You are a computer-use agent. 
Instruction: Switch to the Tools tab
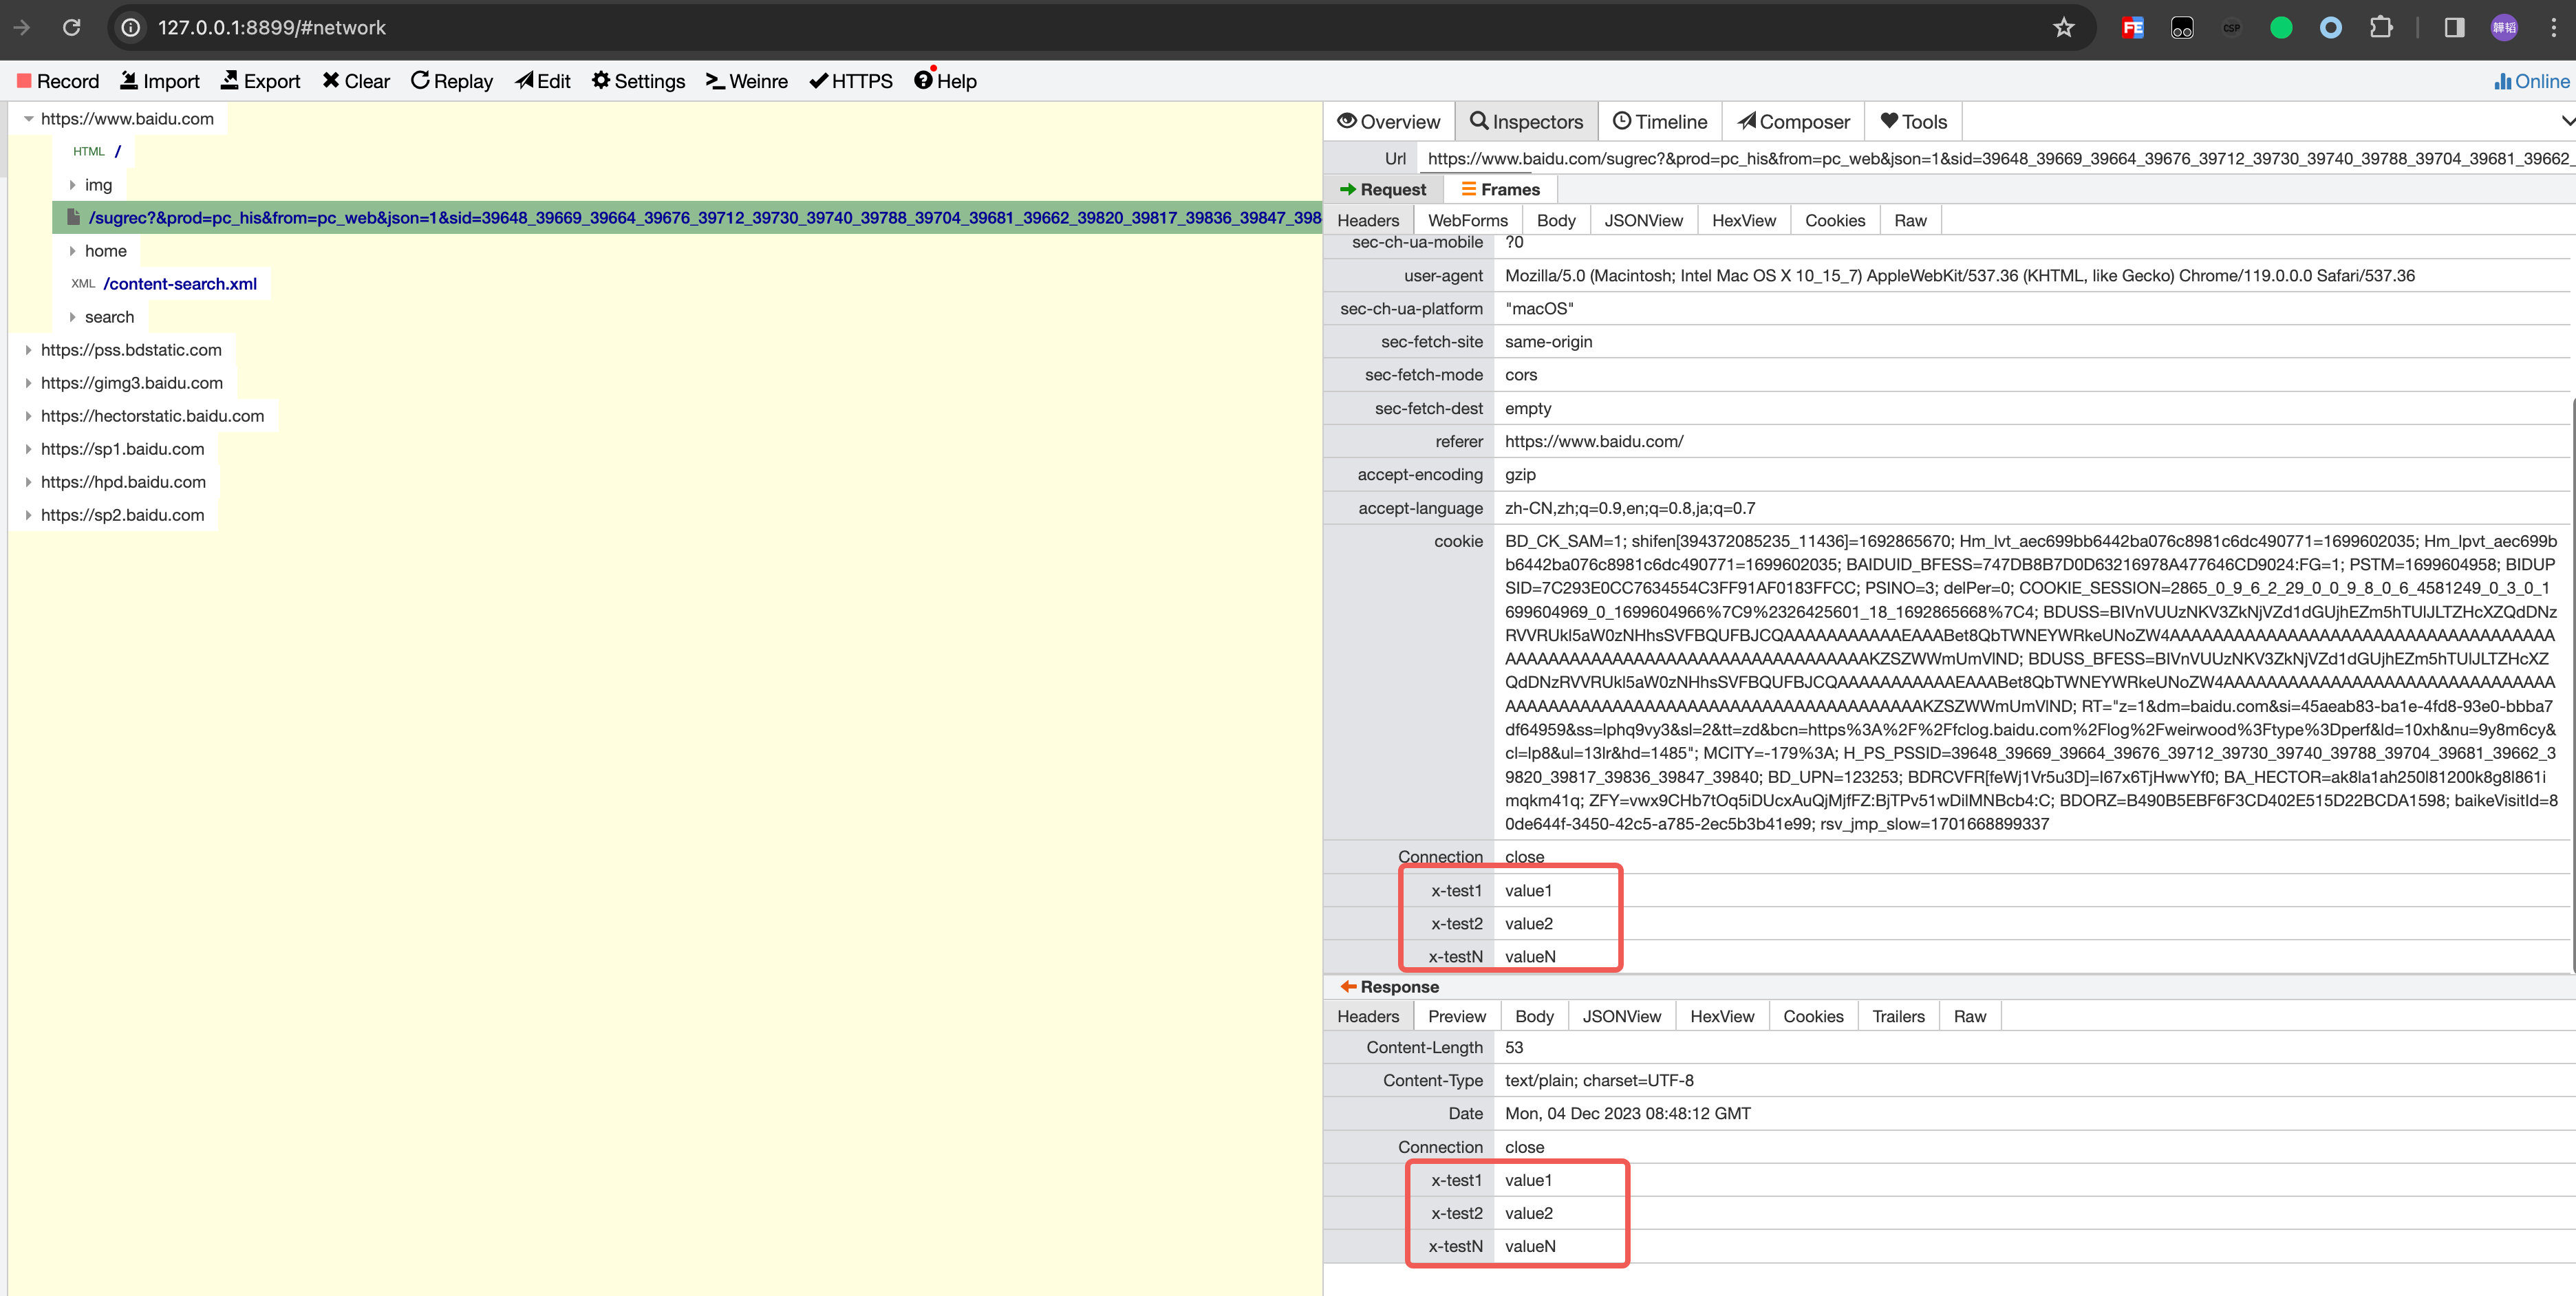pyautogui.click(x=1913, y=121)
